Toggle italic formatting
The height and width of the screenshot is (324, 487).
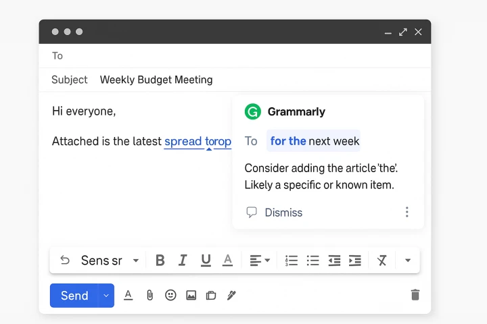183,261
